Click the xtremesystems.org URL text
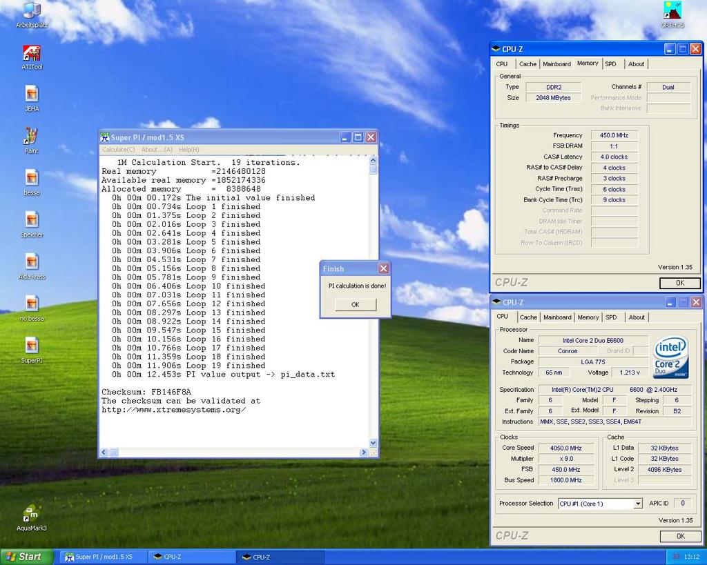The width and height of the screenshot is (707, 565). tap(173, 410)
